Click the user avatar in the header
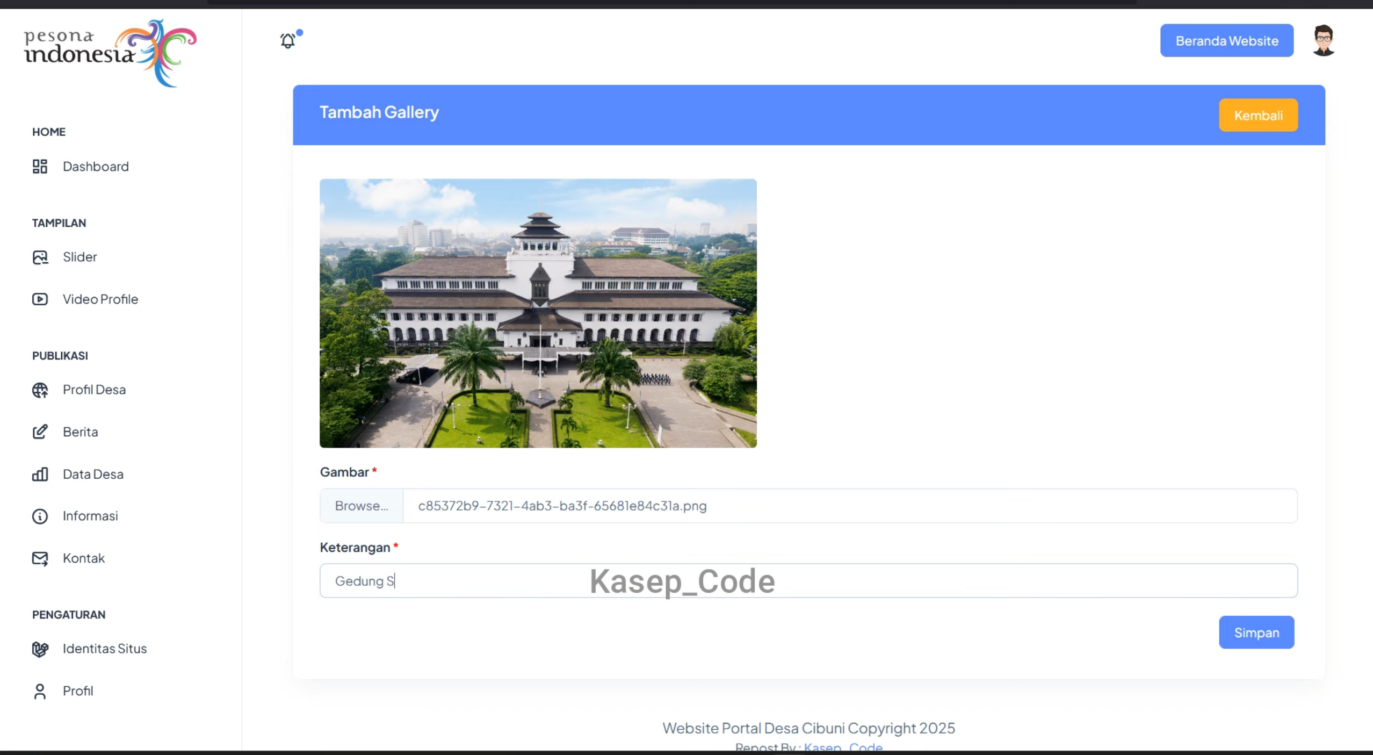The width and height of the screenshot is (1373, 755). [x=1324, y=40]
